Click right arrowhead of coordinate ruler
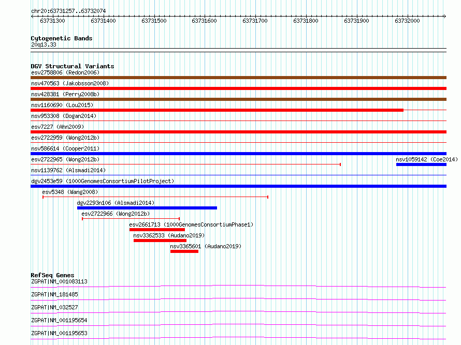The height and width of the screenshot is (345, 461). tap(445, 16)
